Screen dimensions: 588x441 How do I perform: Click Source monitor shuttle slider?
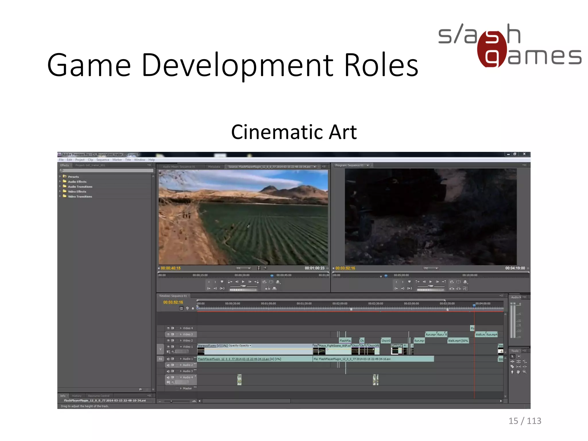tap(243, 286)
